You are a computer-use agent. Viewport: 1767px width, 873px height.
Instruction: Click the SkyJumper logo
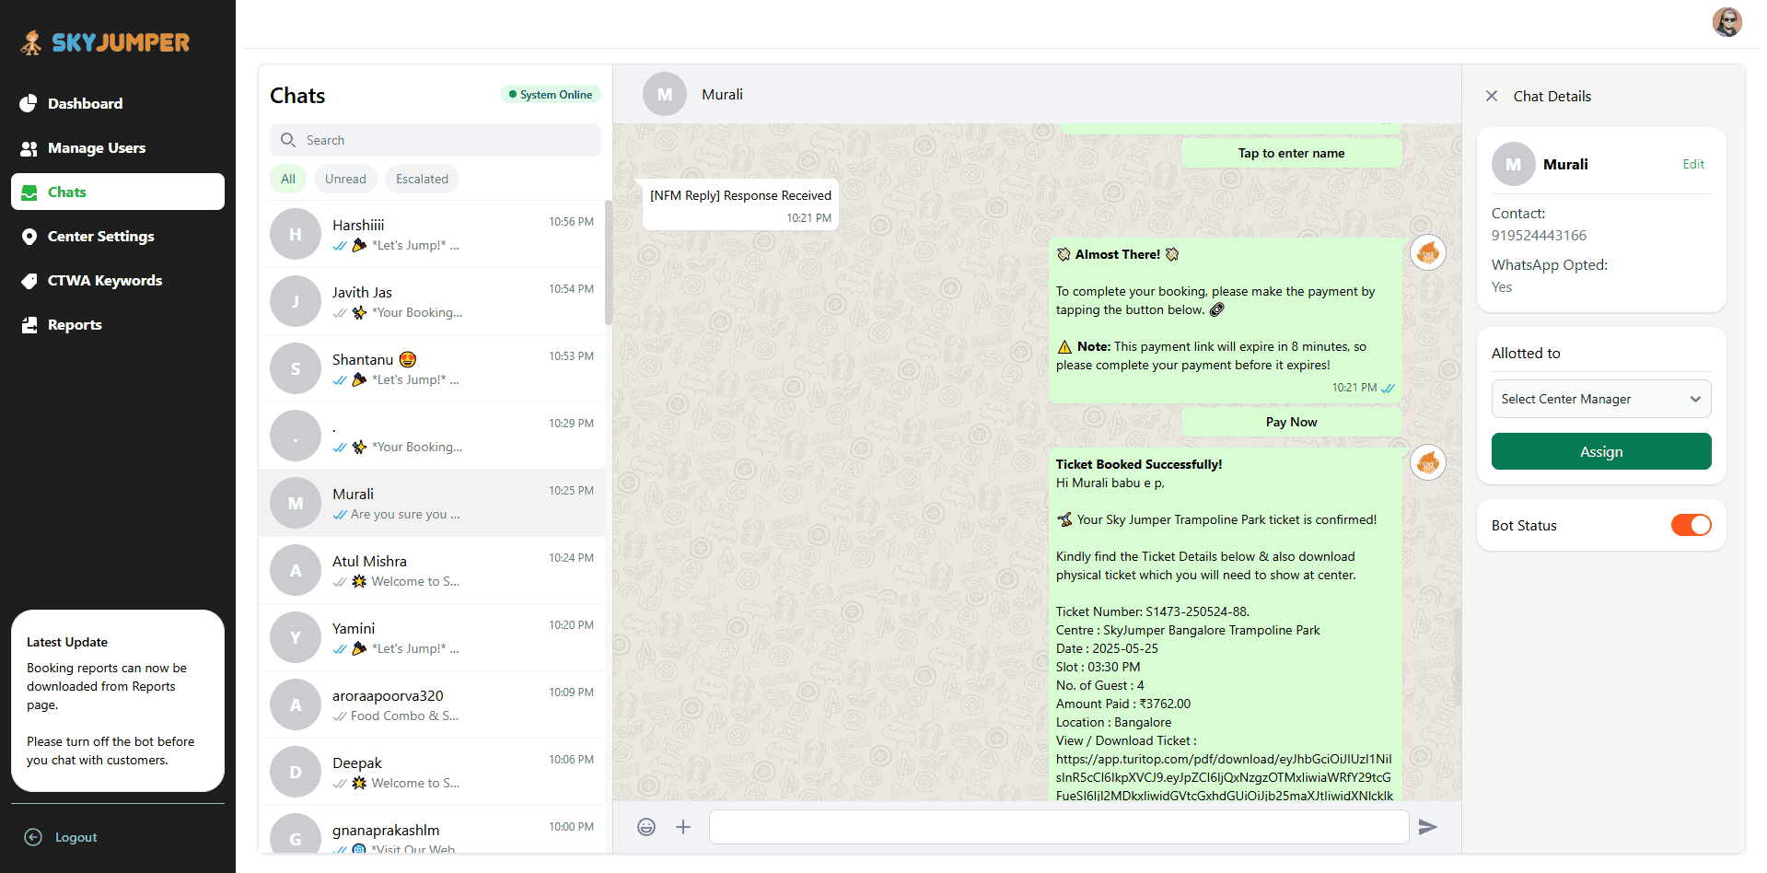(104, 41)
